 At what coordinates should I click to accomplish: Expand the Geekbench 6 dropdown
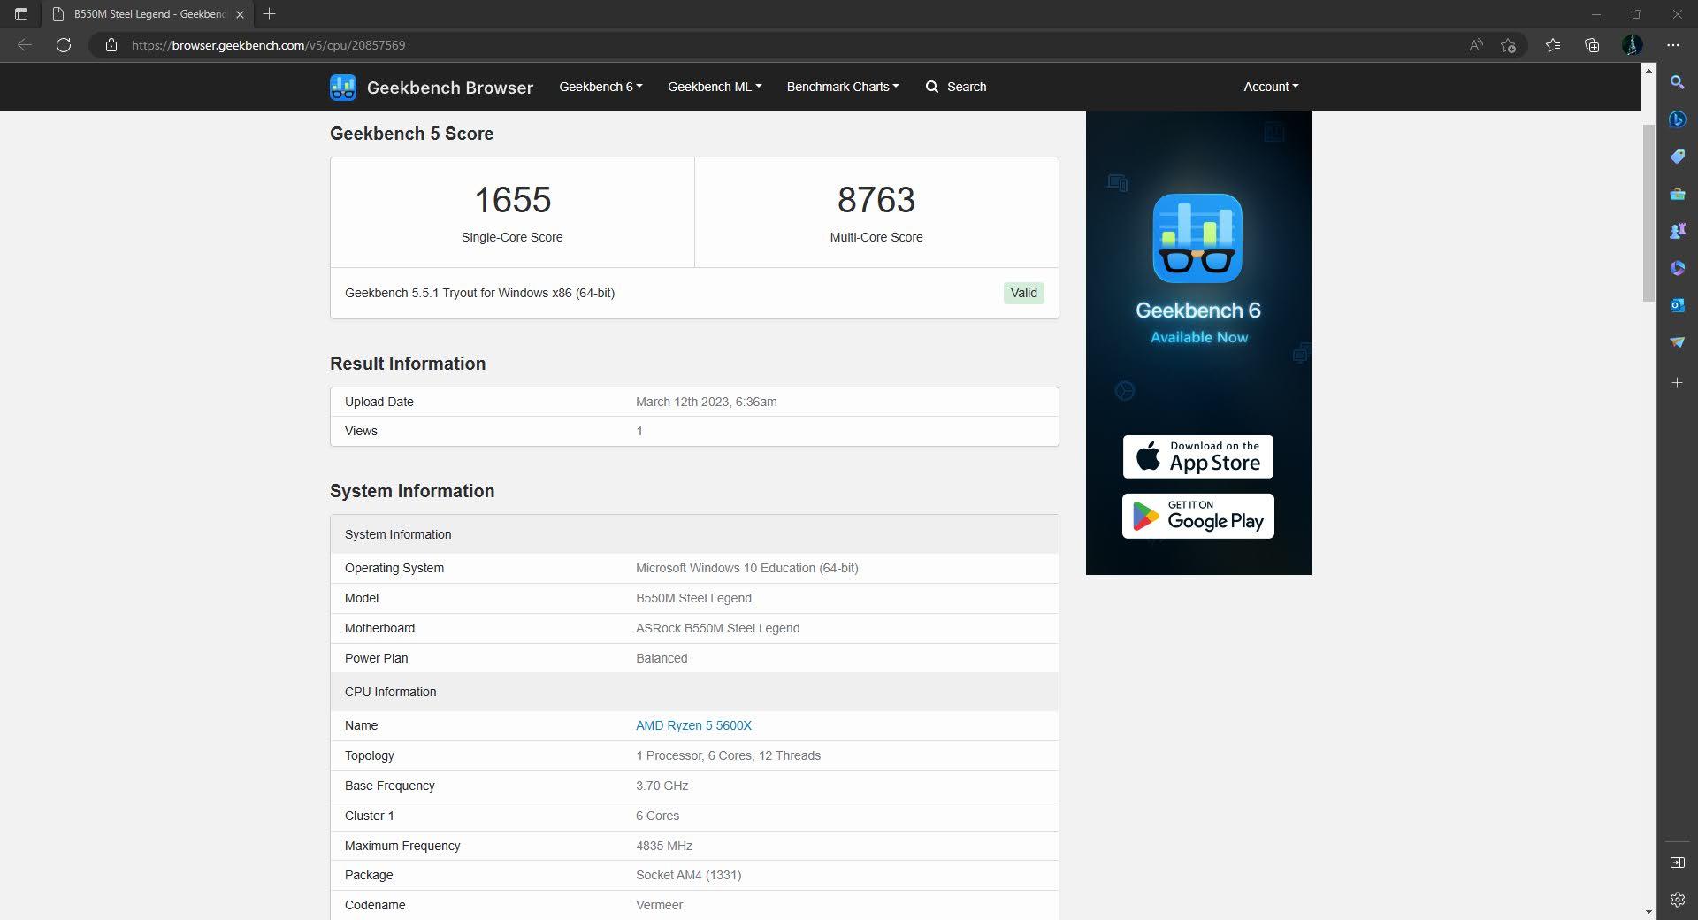(x=600, y=87)
